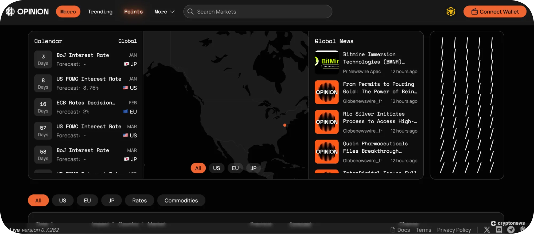Open the Telegram icon in footer

point(511,230)
